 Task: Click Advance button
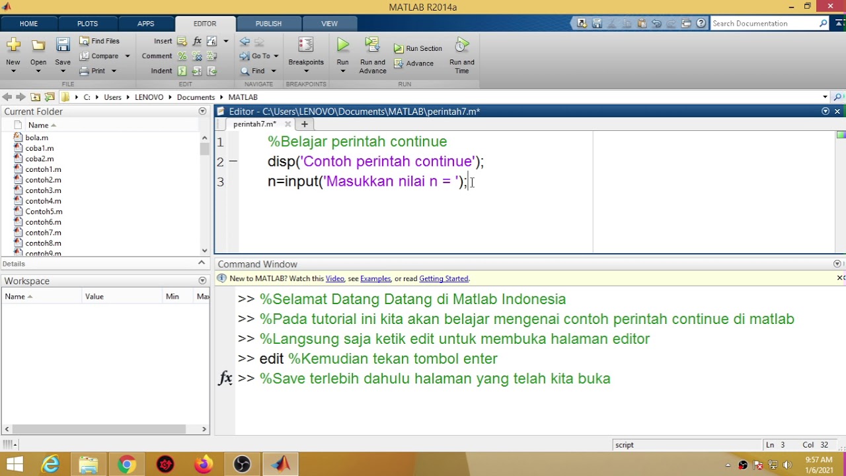pyautogui.click(x=414, y=63)
